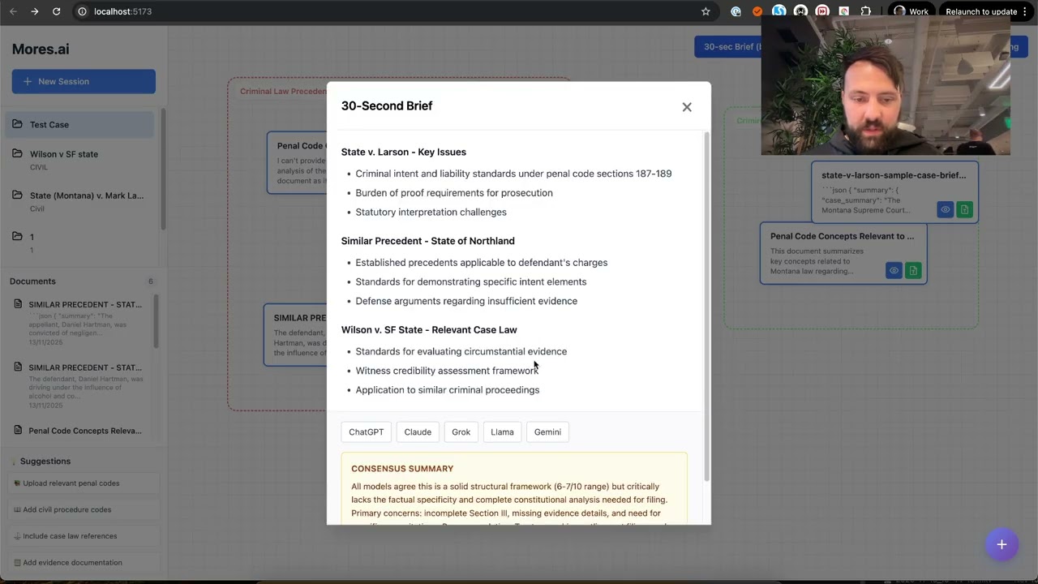
Task: Click folder icon beside State (Montana) session
Action: [18, 195]
